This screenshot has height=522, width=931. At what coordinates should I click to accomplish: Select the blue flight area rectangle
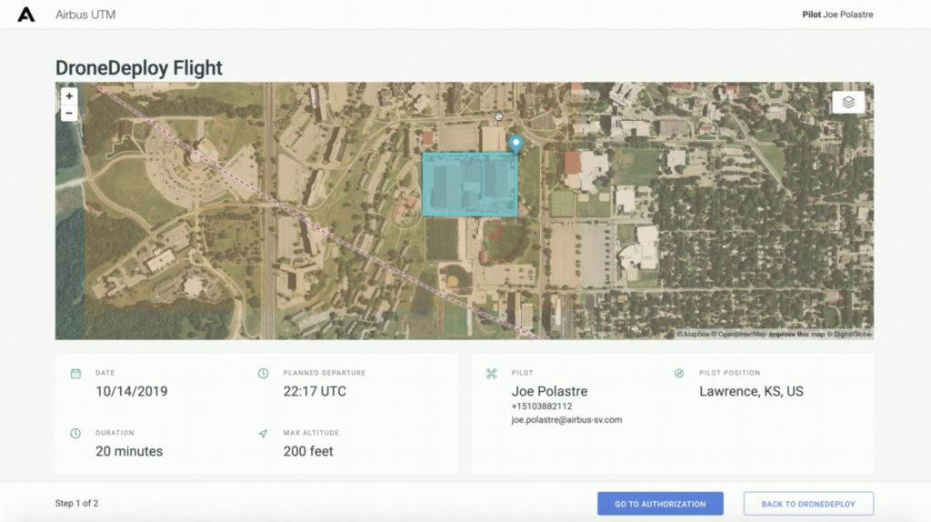pos(470,184)
